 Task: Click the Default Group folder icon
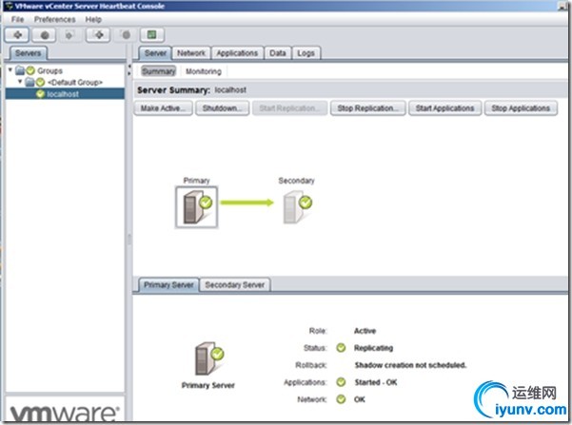[30, 82]
